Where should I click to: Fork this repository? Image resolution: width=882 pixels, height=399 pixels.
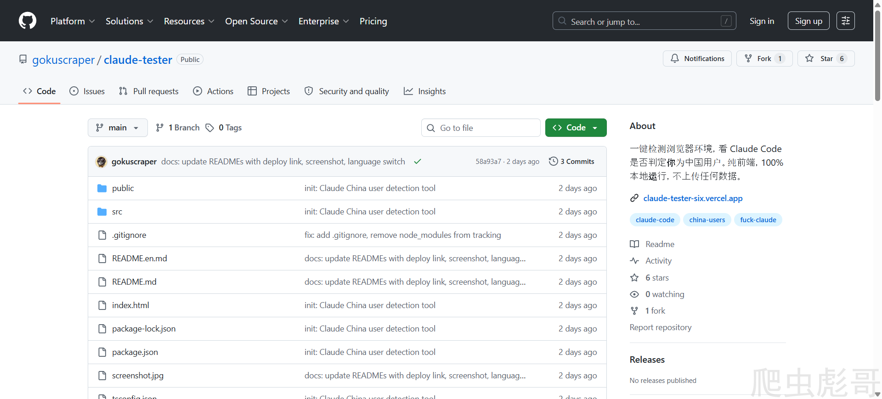click(764, 58)
